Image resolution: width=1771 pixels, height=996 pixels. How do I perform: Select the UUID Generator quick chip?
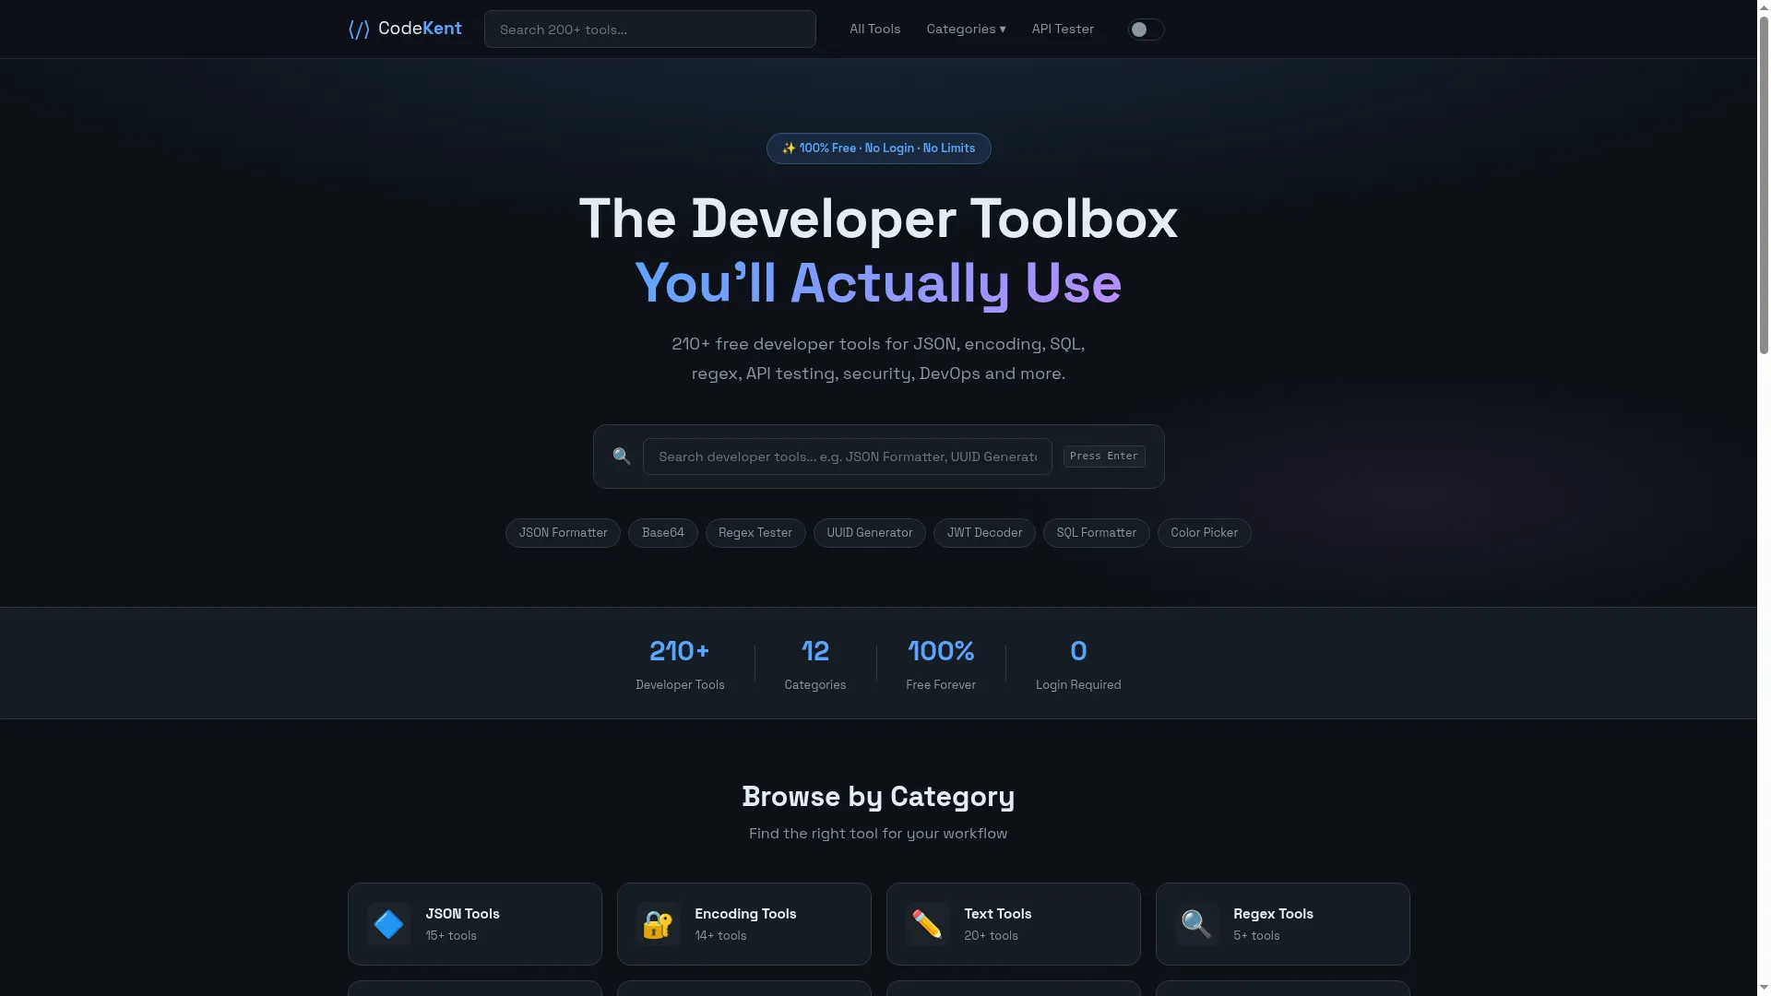[x=869, y=533]
